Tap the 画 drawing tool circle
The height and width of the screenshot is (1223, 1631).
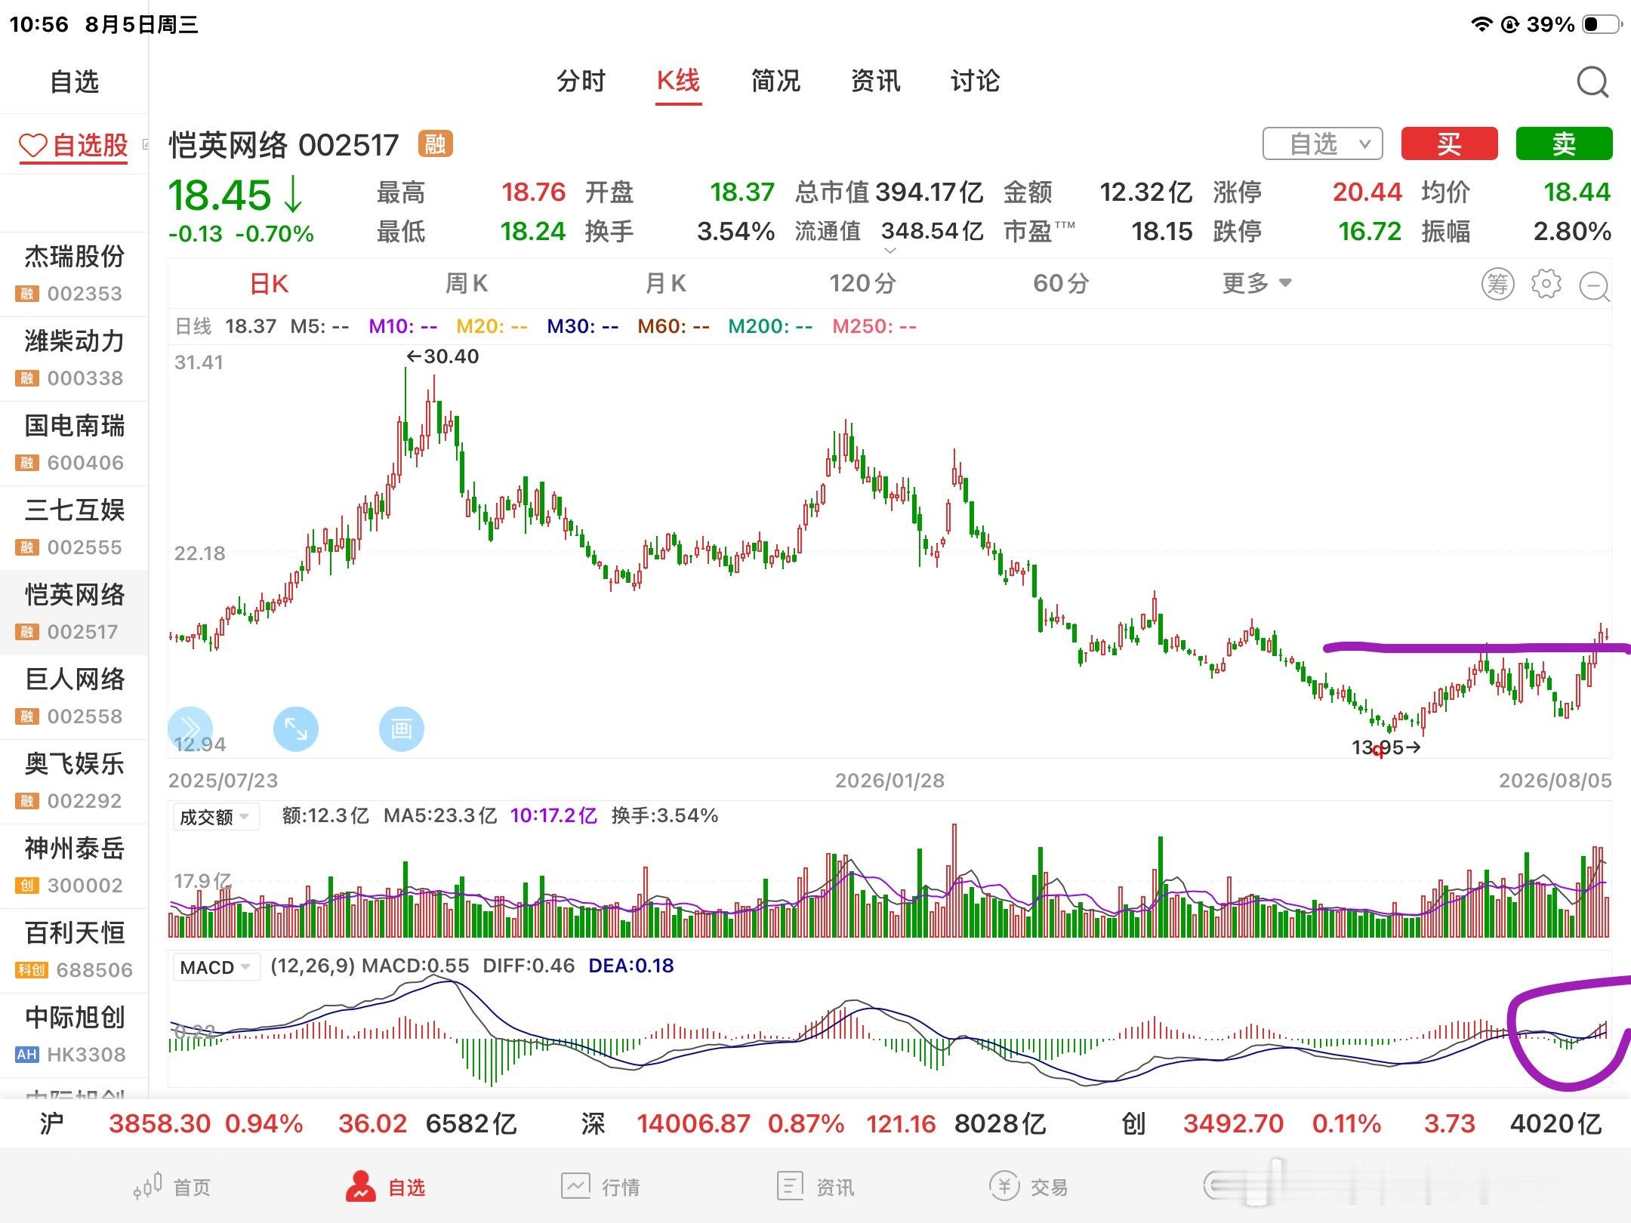point(401,729)
